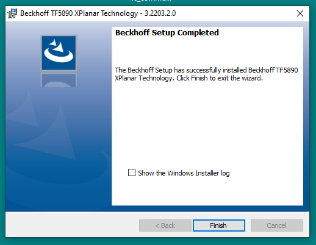
Task: Click the window title 'Beckhoff TF5890 XPlanar Technology'
Action: click(79, 13)
